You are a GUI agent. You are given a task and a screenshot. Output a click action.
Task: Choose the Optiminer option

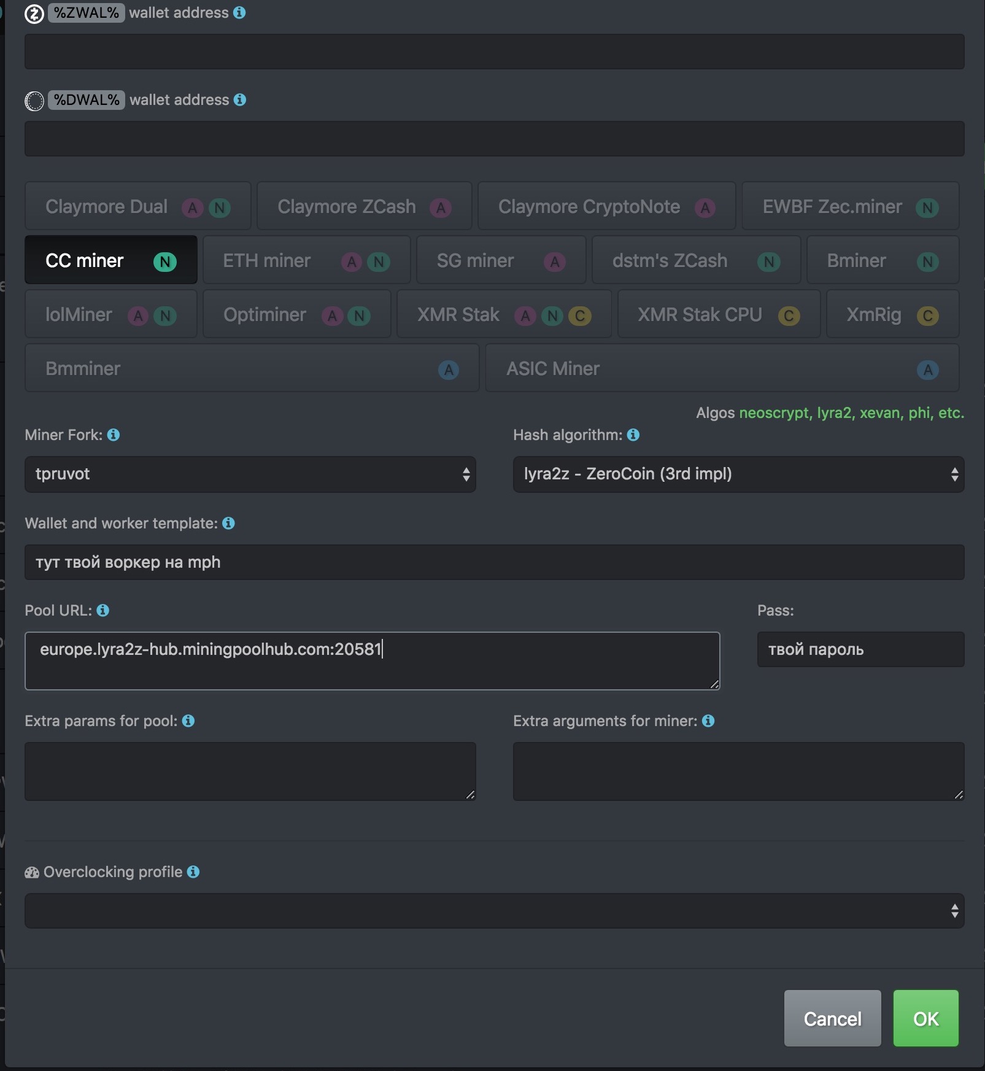[x=297, y=314]
